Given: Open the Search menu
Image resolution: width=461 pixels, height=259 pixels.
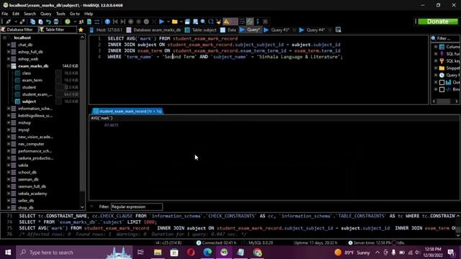Looking at the screenshot, I should (x=30, y=14).
